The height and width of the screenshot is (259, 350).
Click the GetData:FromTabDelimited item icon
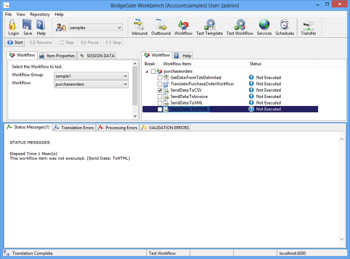pos(166,78)
